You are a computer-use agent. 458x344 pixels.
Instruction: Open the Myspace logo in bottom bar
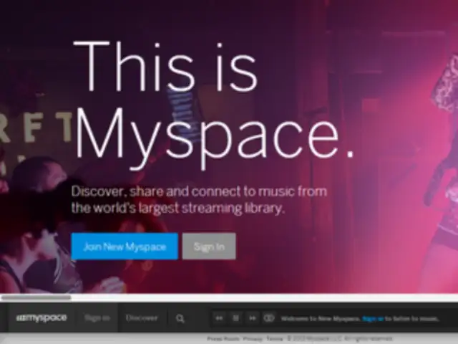click(x=42, y=317)
